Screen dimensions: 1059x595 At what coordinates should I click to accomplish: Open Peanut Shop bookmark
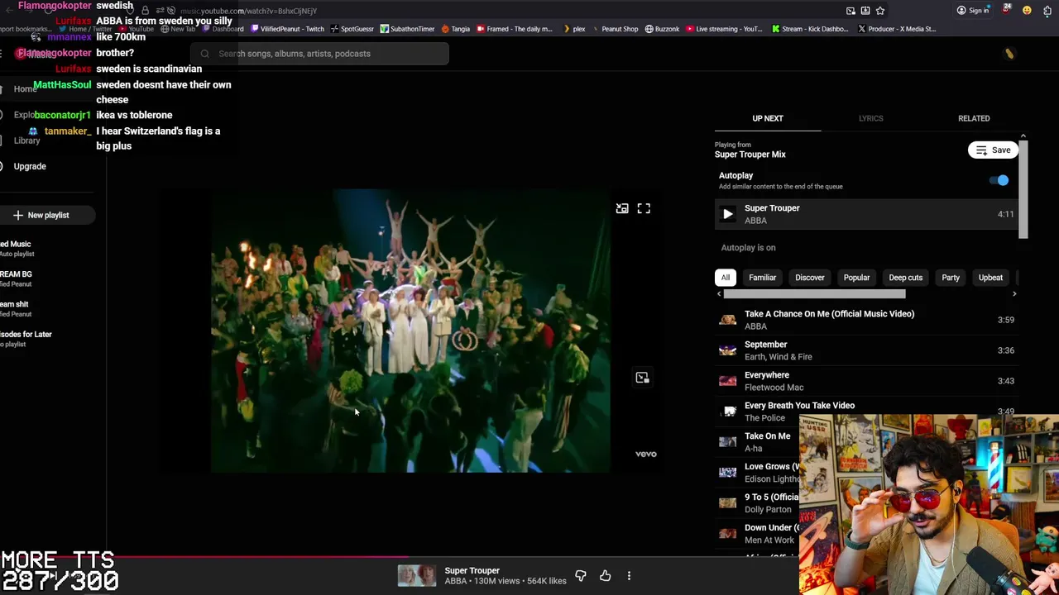pyautogui.click(x=614, y=29)
